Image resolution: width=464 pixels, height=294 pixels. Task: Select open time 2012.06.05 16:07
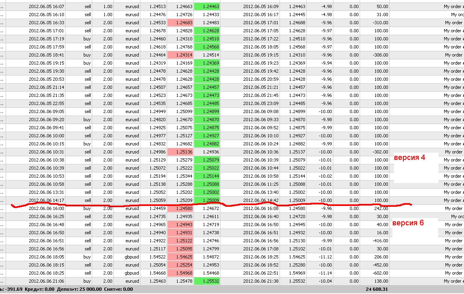click(x=47, y=6)
